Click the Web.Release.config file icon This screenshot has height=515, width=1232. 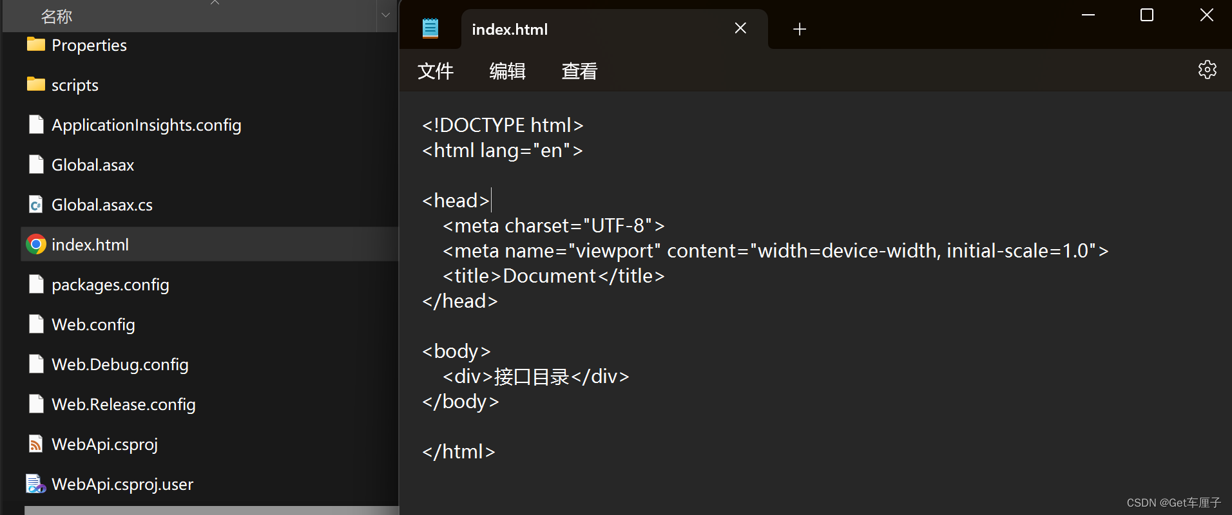(36, 404)
